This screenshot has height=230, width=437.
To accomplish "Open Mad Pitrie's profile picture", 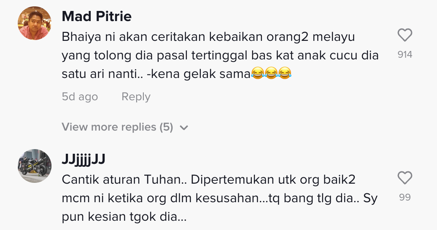I will 35,24.
